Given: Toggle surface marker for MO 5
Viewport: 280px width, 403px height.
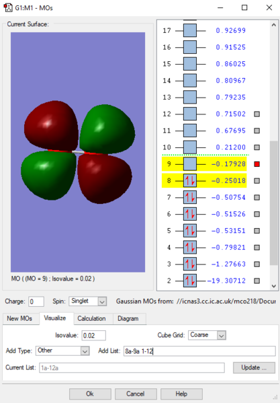Looking at the screenshot, I should pos(256,231).
